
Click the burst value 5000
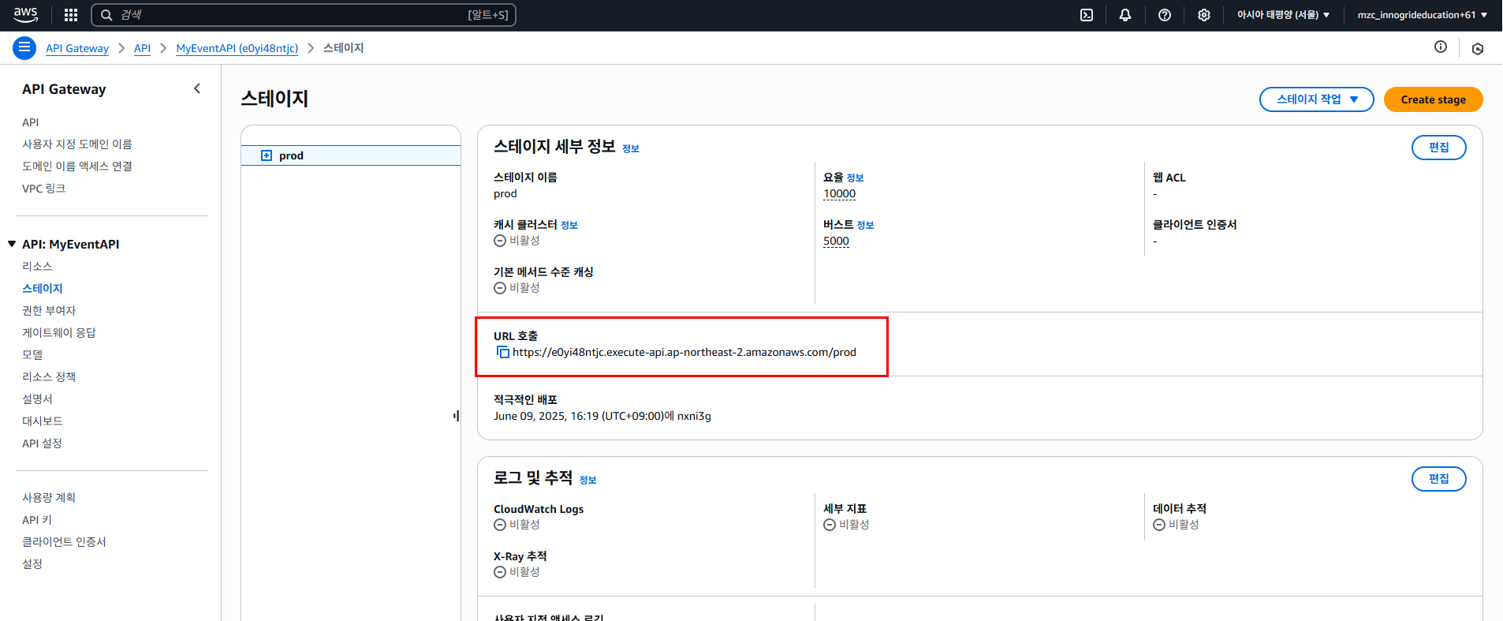pos(836,241)
